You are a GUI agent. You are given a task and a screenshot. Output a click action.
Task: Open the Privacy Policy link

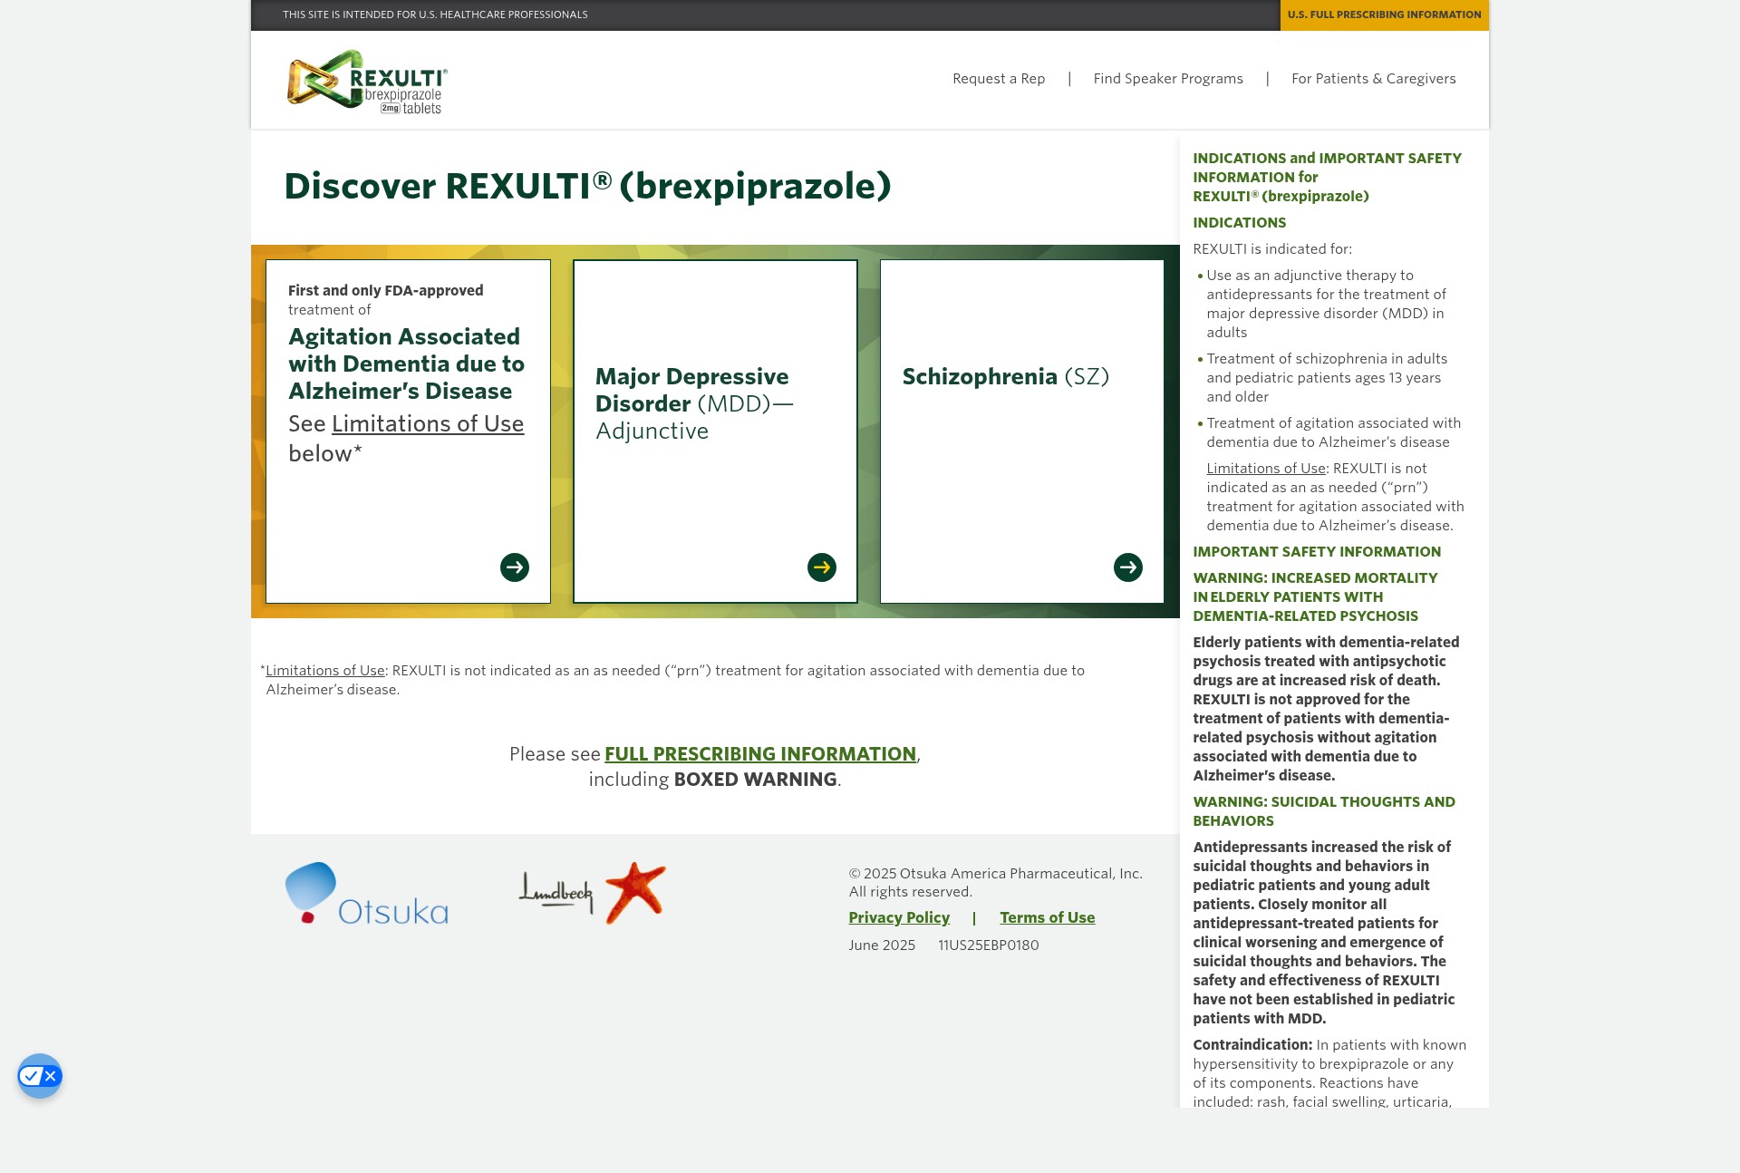[899, 917]
